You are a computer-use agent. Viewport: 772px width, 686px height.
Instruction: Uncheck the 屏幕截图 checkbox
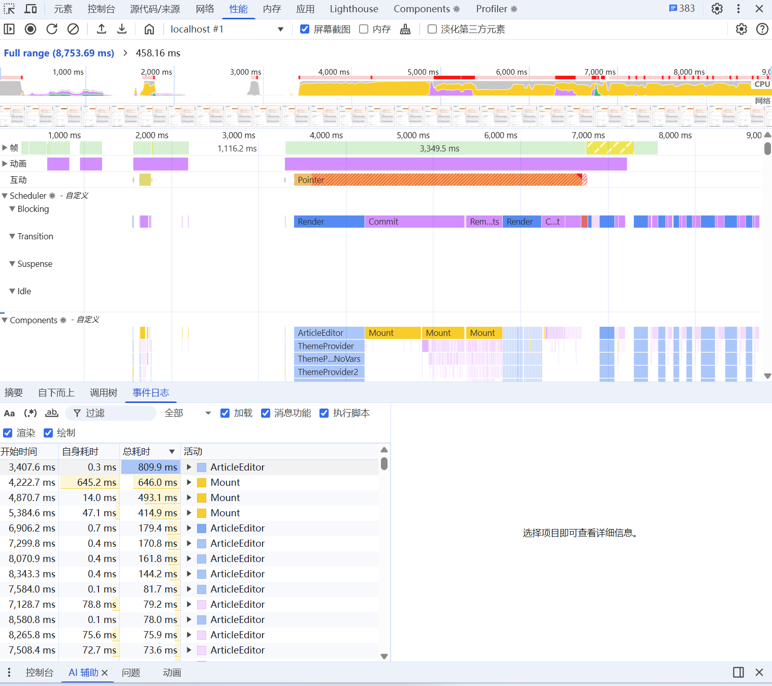(x=305, y=29)
